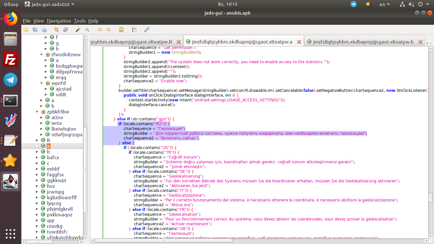Toggle the flatten packages grid button

pyautogui.click(x=65, y=30)
